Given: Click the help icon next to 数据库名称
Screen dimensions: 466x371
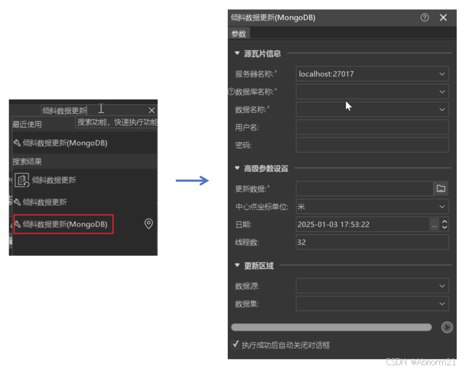Looking at the screenshot, I should [231, 92].
